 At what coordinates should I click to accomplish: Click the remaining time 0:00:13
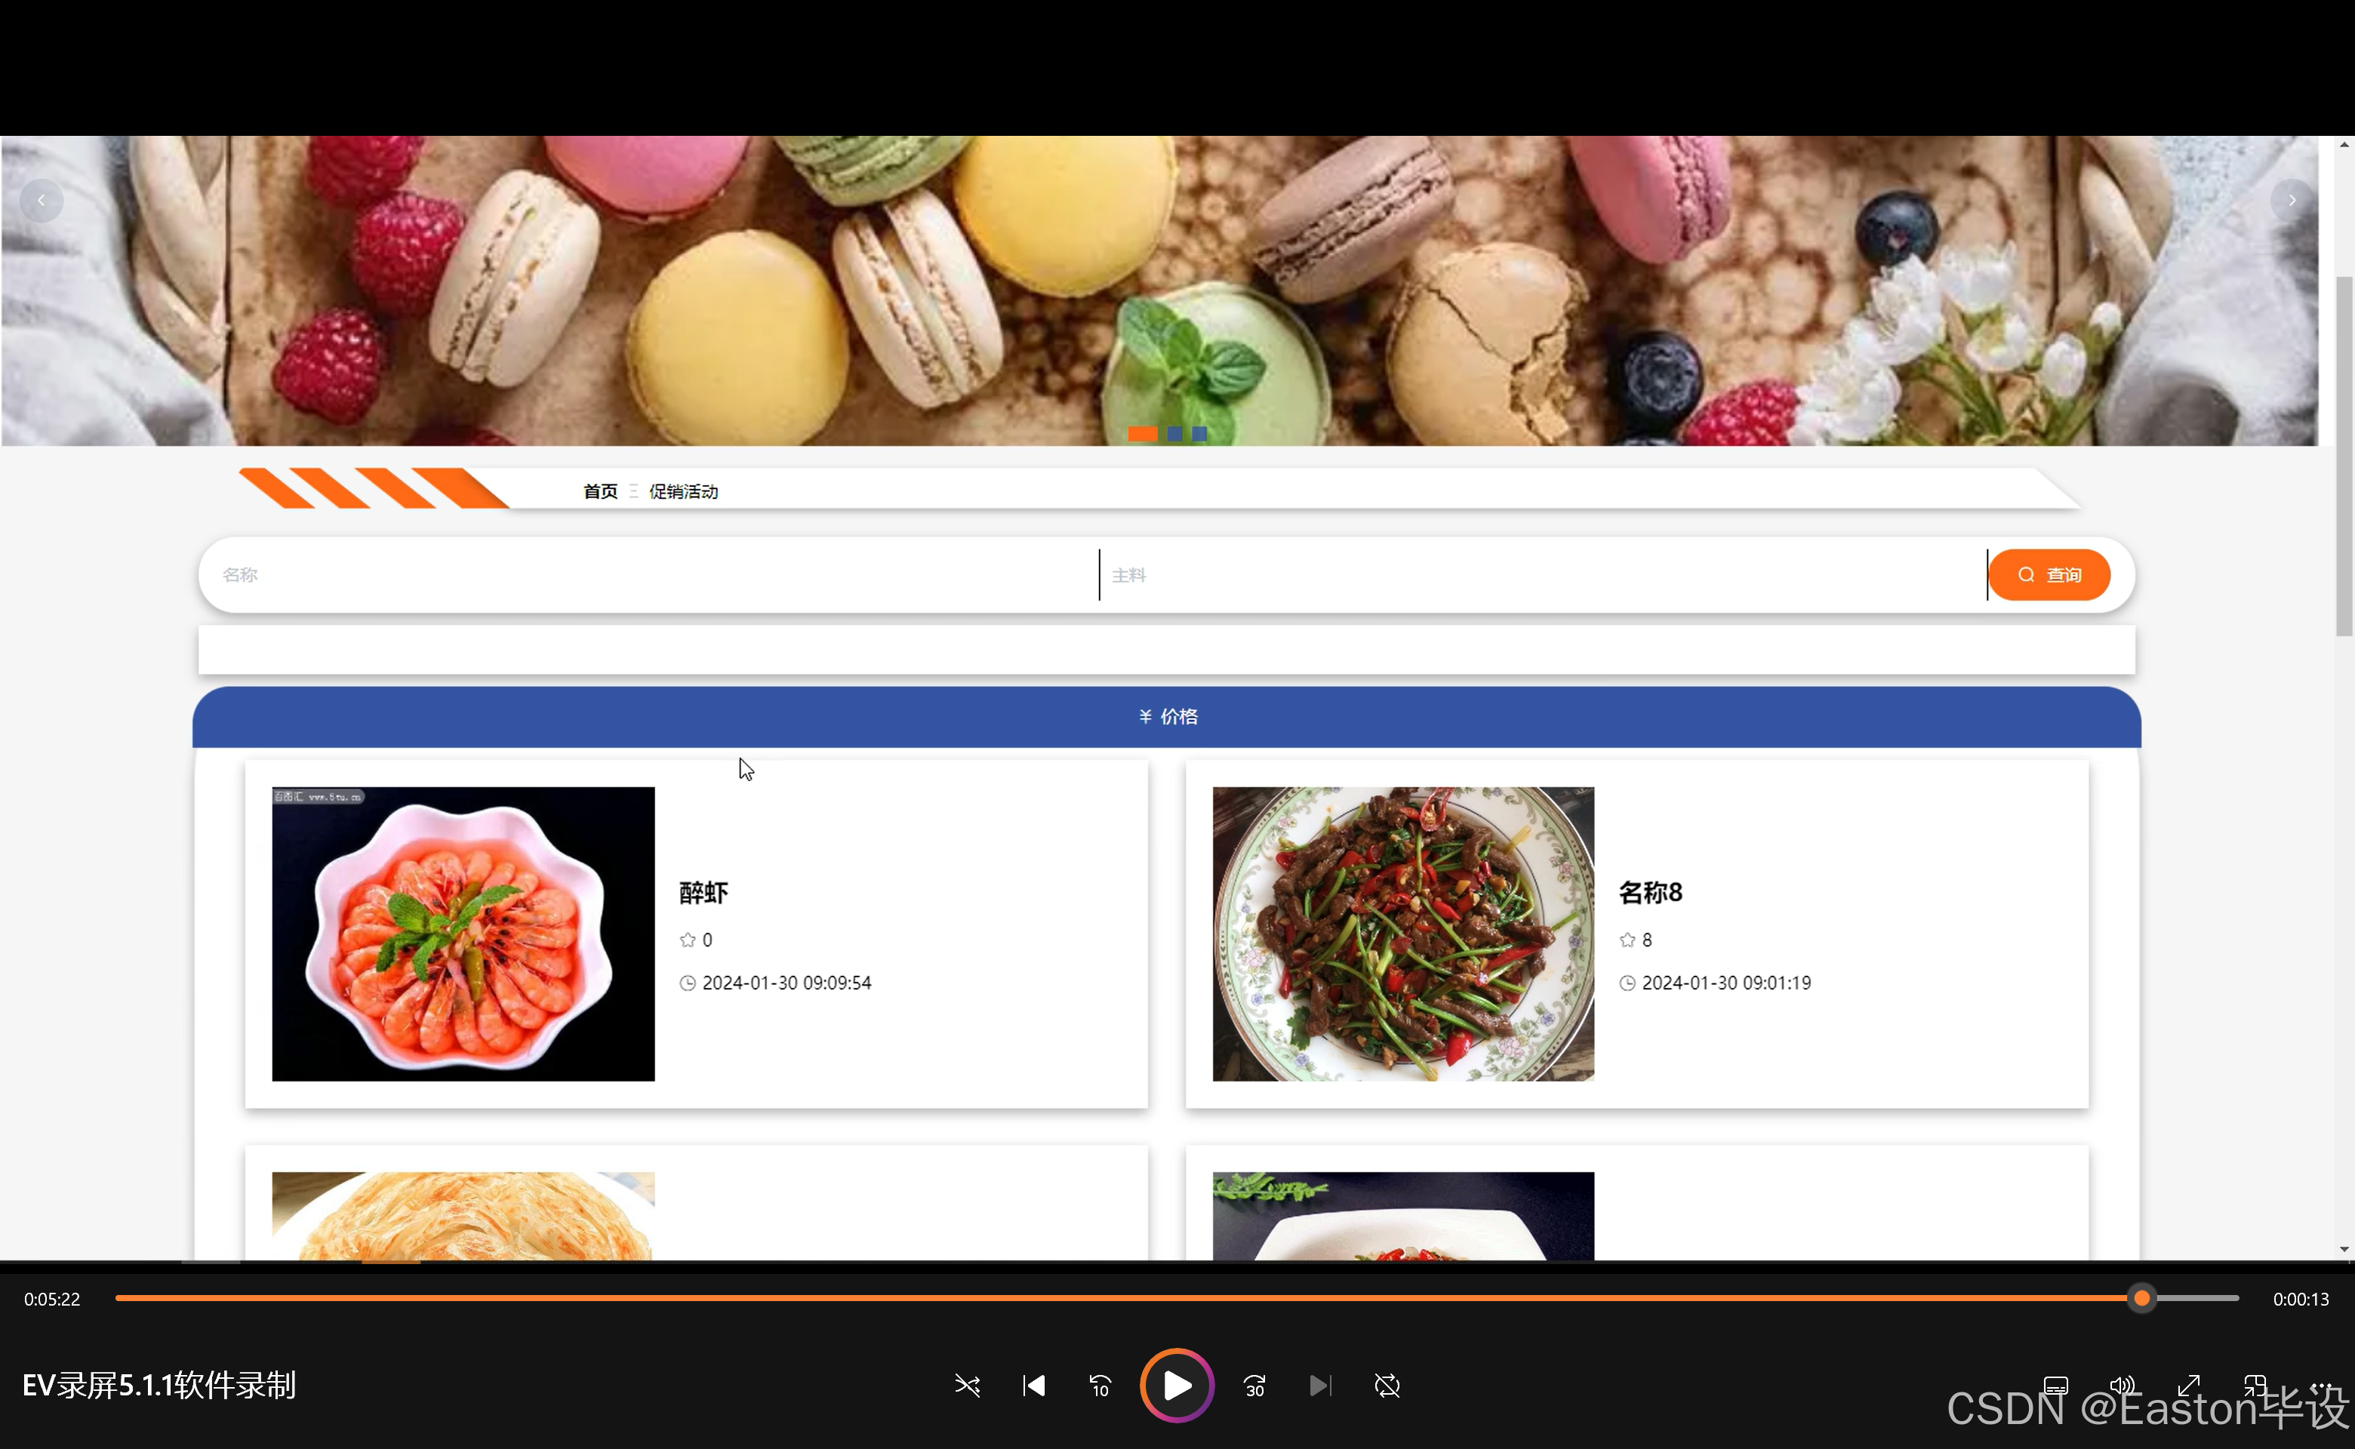point(2301,1300)
